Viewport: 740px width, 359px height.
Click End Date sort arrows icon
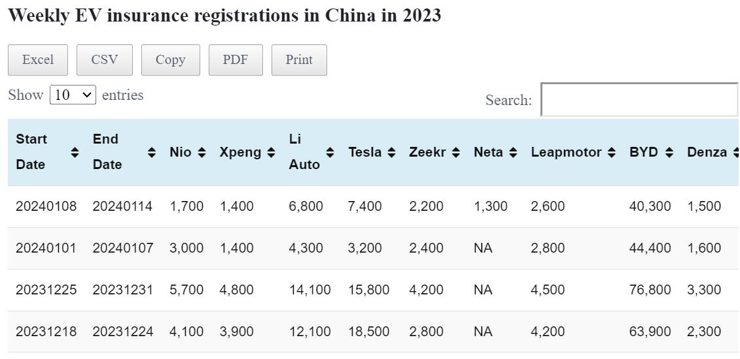pyautogui.click(x=152, y=152)
